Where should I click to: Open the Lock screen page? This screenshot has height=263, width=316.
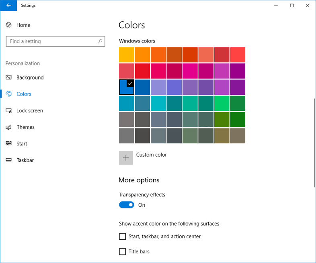click(x=30, y=111)
